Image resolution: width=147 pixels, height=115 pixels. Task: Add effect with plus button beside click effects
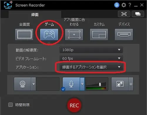coord(131,84)
